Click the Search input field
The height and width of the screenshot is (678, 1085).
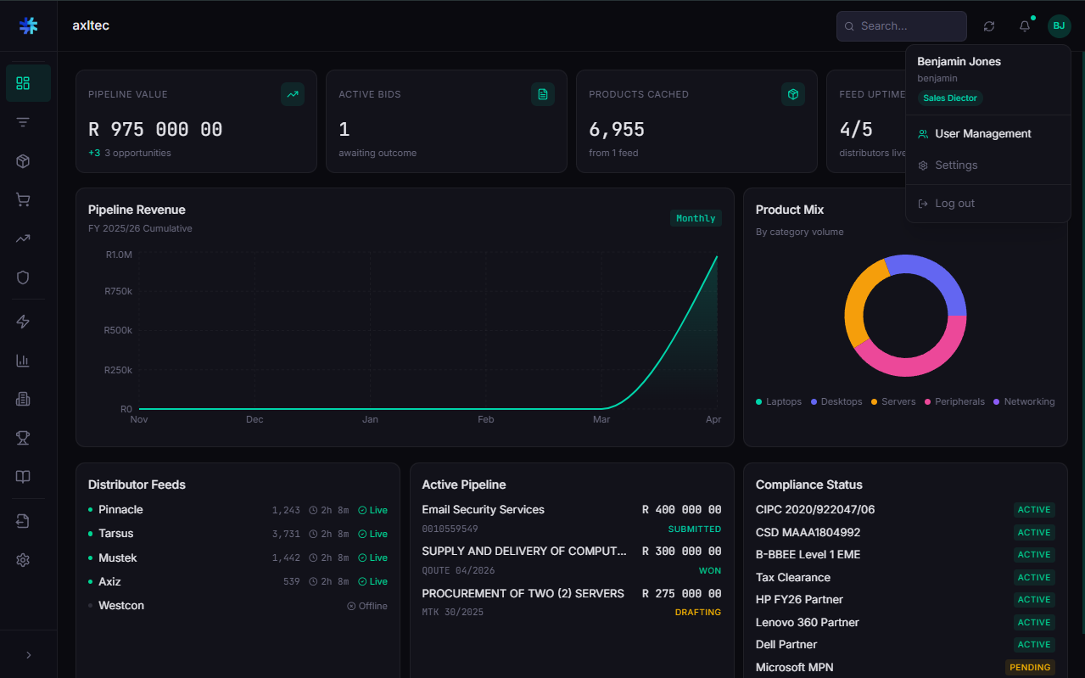902,26
